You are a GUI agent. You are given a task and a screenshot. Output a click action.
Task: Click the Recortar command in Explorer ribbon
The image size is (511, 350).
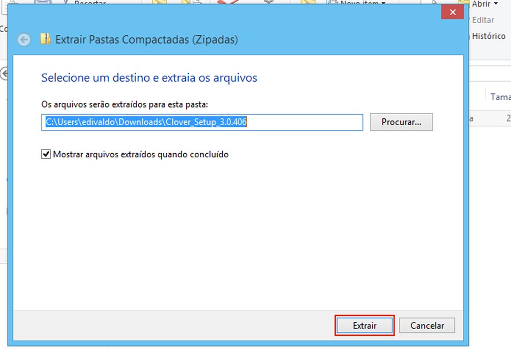click(x=90, y=3)
